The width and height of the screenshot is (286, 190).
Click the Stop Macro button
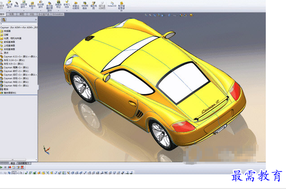pyautogui.click(x=5, y=167)
